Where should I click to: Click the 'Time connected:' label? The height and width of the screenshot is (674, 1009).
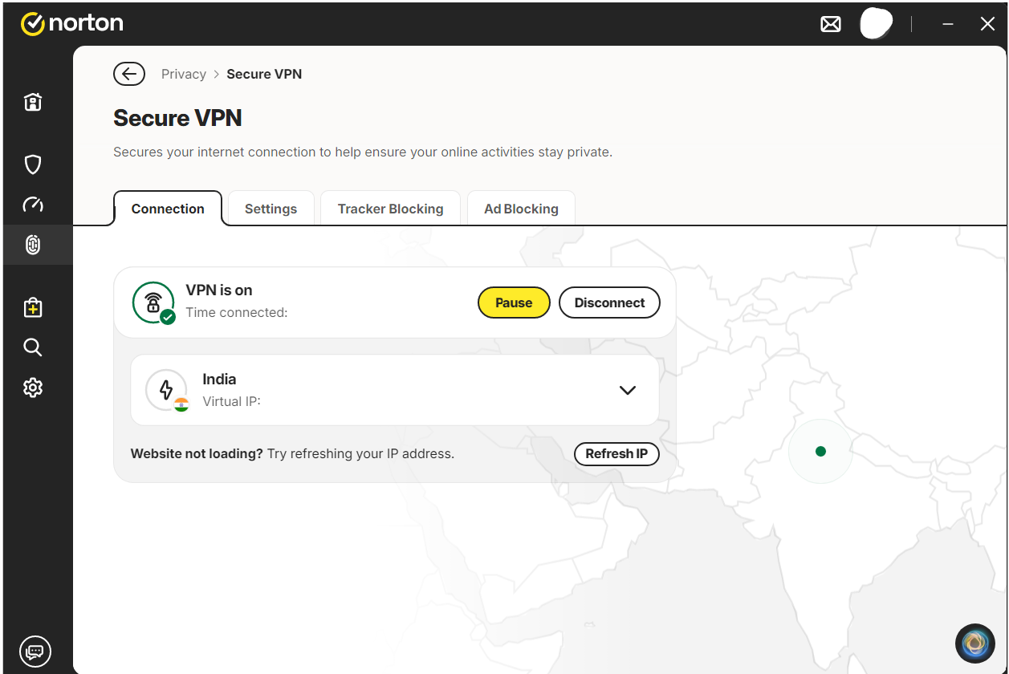(x=237, y=313)
